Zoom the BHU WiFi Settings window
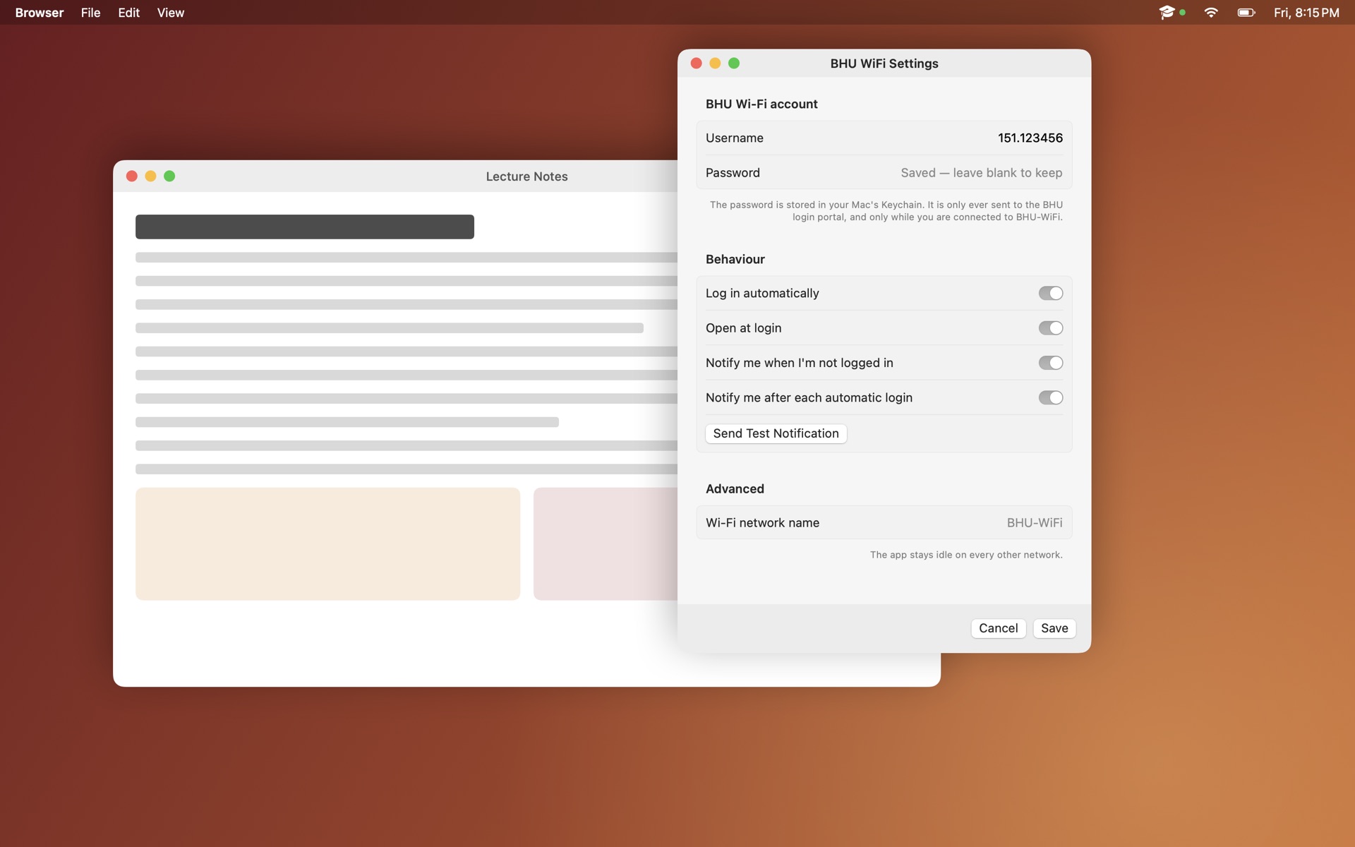Viewport: 1355px width, 847px height. pyautogui.click(x=734, y=64)
